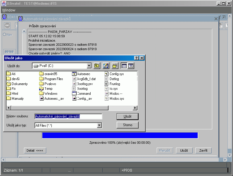Click the blue progress bar
233x176 pixels.
tap(120, 136)
